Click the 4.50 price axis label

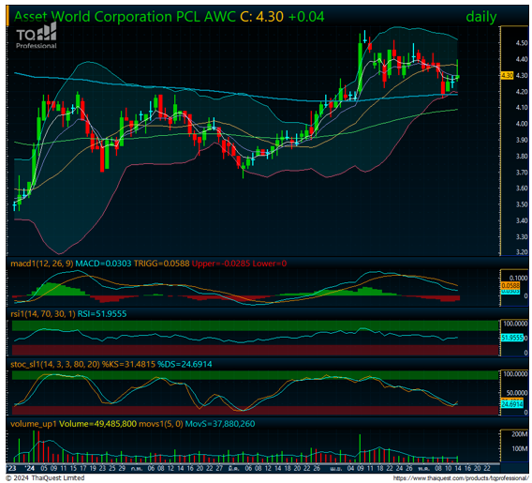(x=522, y=43)
